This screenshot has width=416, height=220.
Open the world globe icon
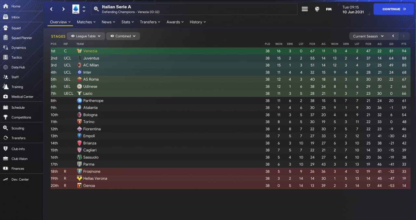pyautogui.click(x=317, y=9)
